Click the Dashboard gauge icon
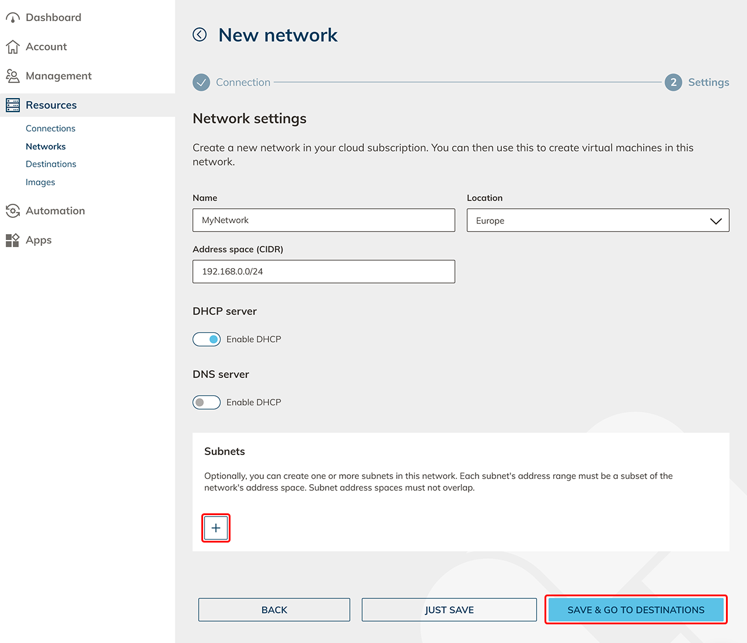This screenshot has width=747, height=643. point(13,18)
